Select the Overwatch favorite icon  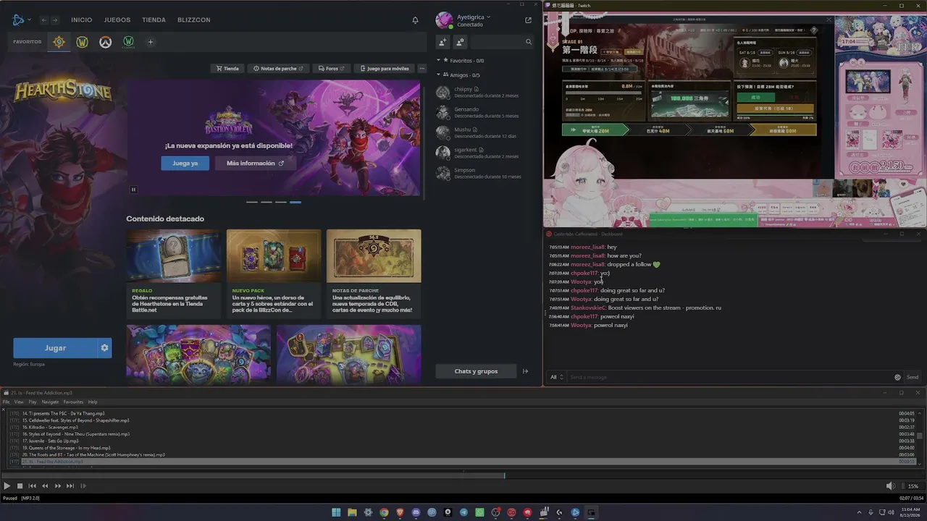(105, 42)
